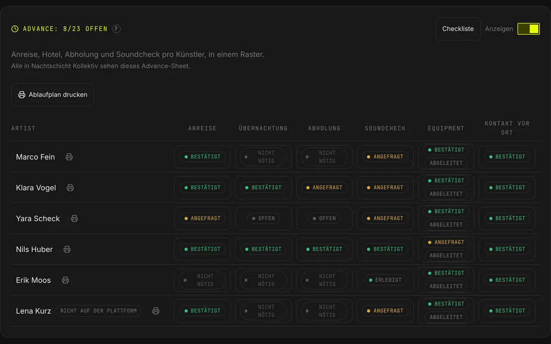
Task: Click Lena Kurz's Kontakt vor Ort status
Action: pos(507,311)
